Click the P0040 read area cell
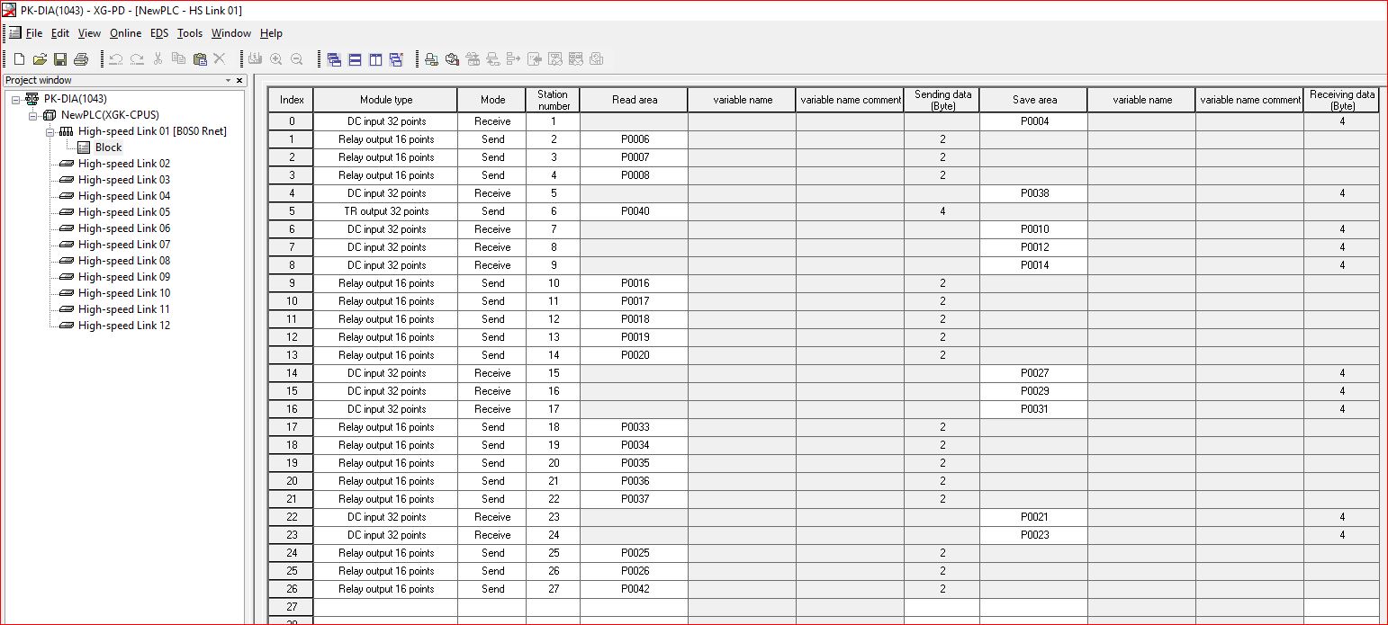This screenshot has width=1388, height=625. 635,211
